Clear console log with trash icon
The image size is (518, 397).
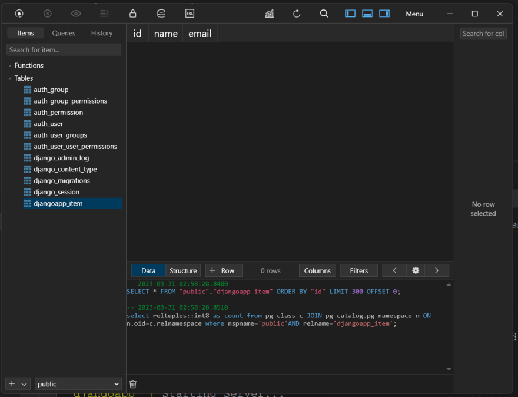[x=133, y=384]
